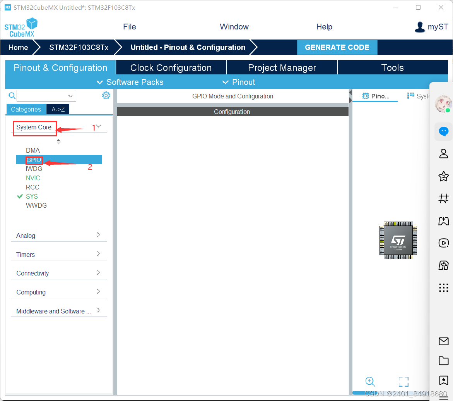Select the Categories tab

click(26, 109)
